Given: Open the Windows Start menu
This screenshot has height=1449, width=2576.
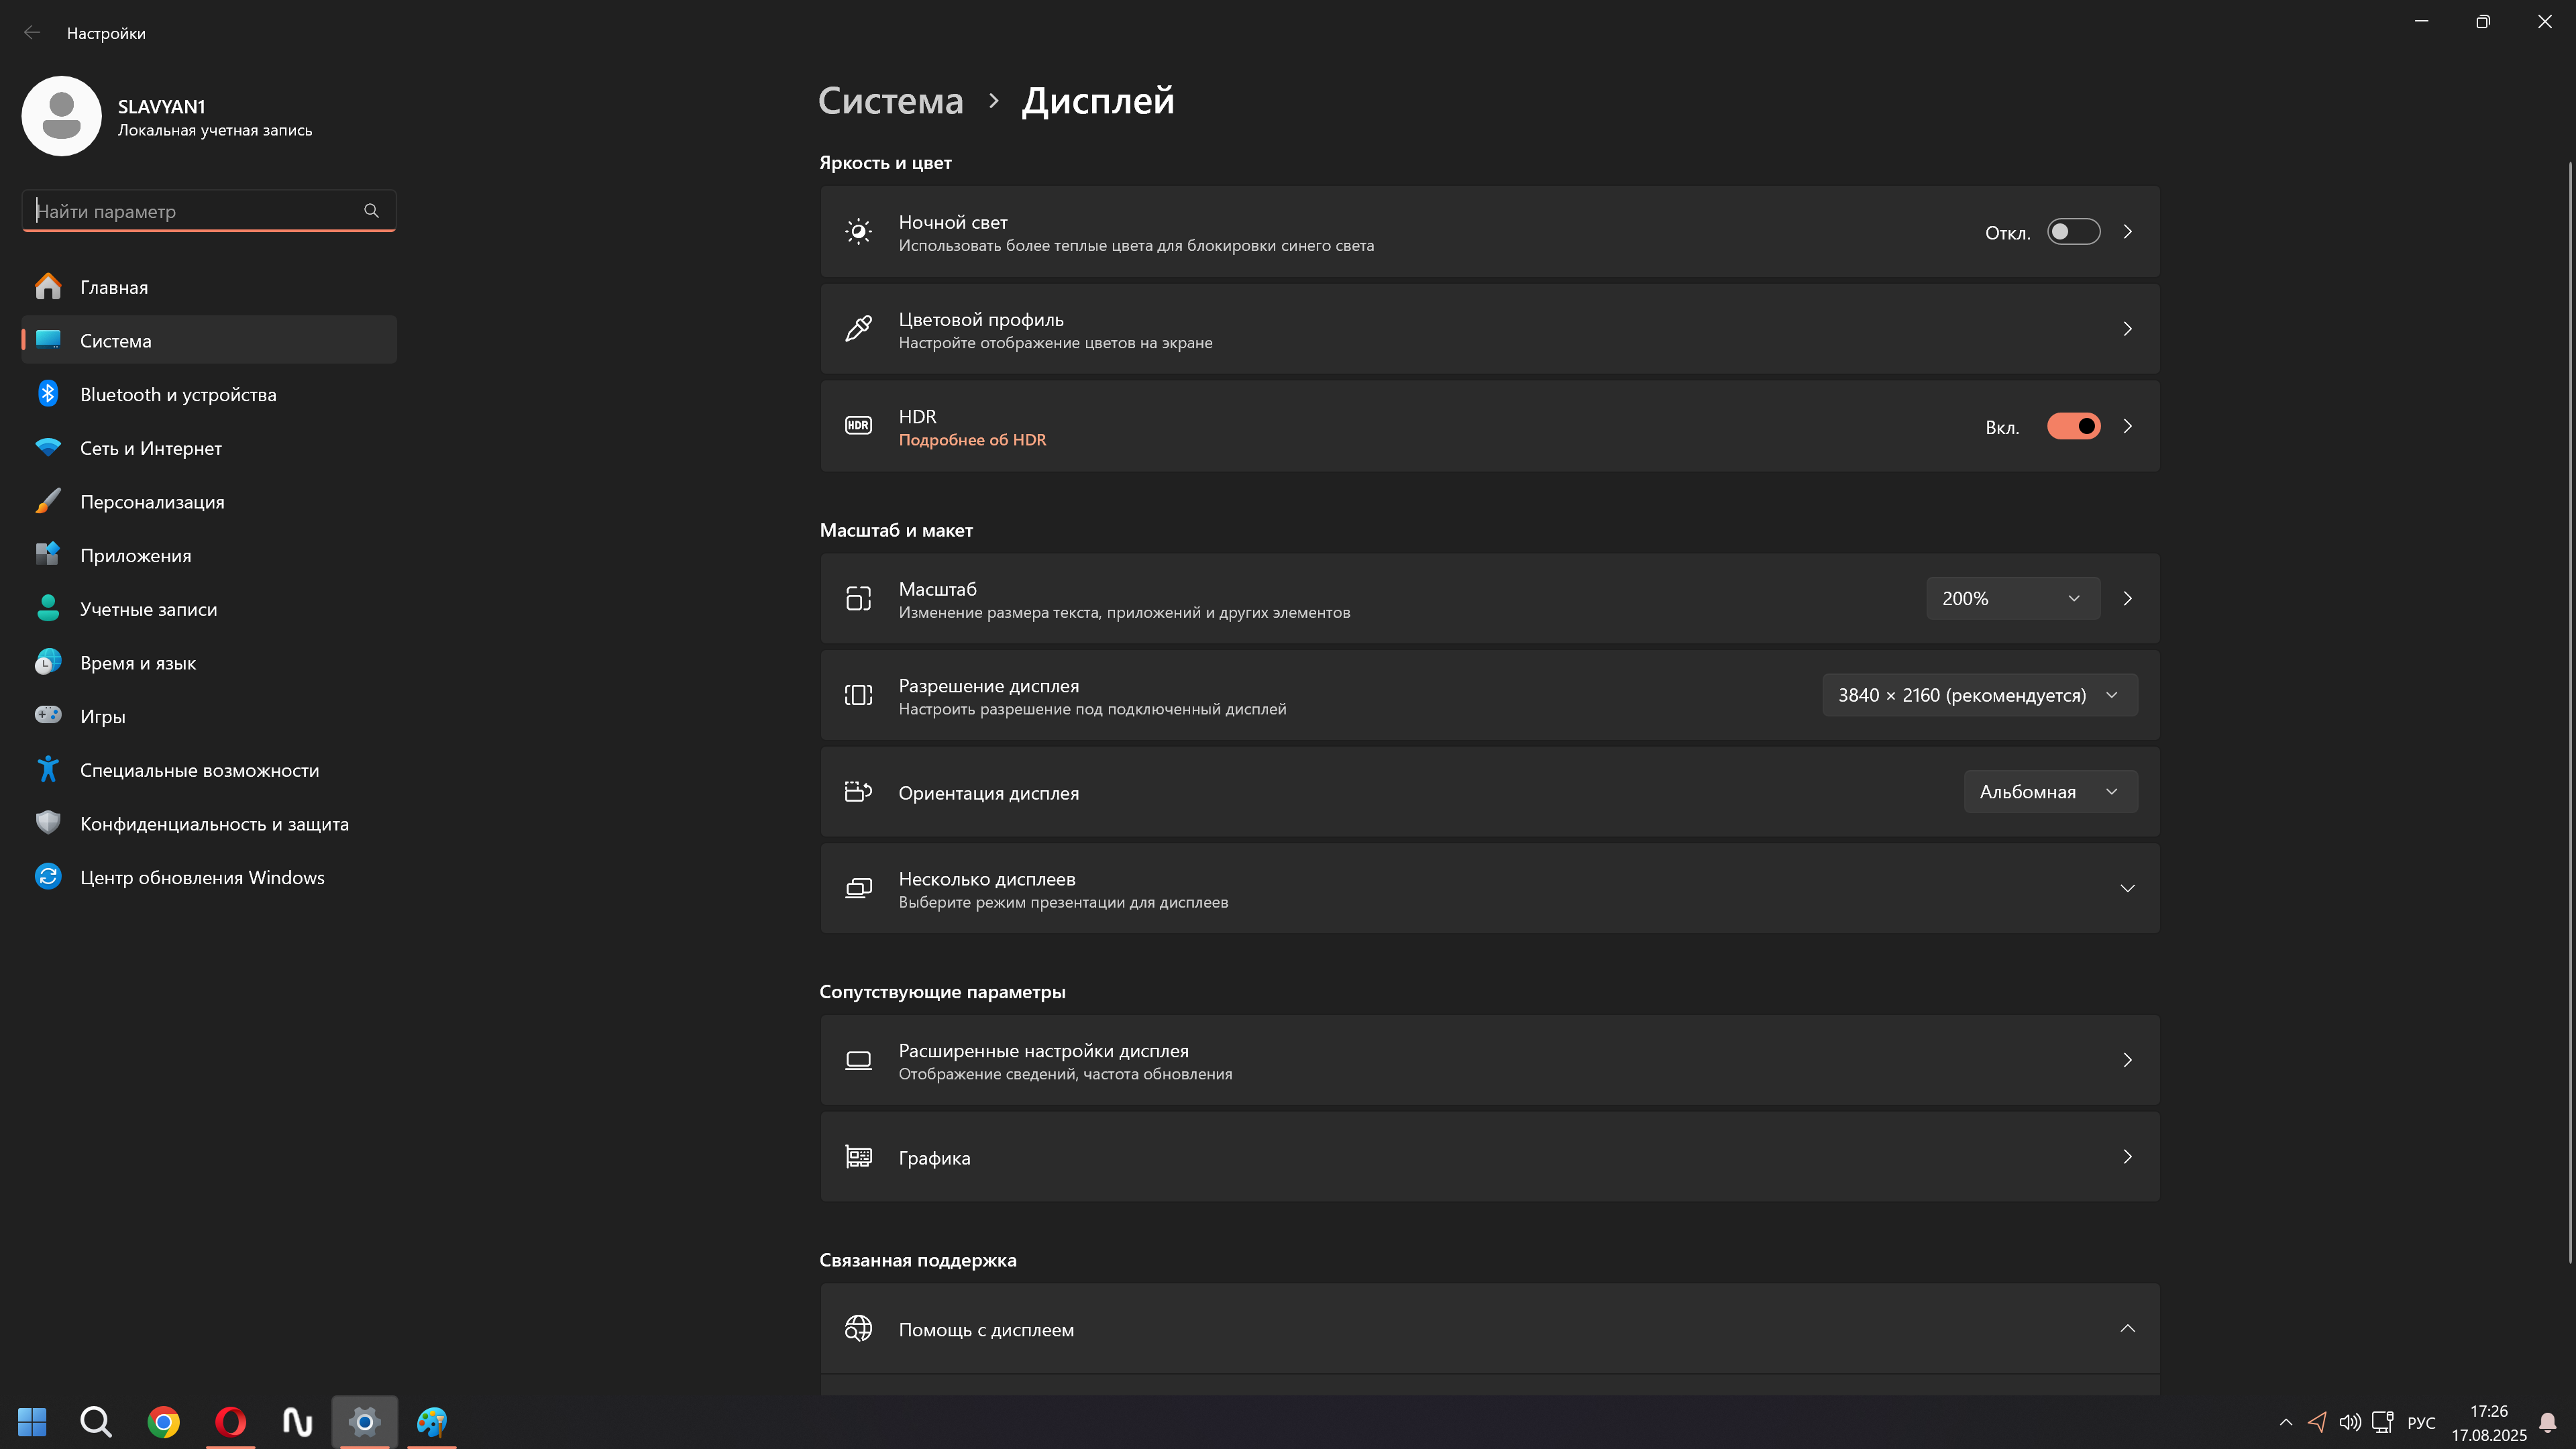Looking at the screenshot, I should [32, 1421].
